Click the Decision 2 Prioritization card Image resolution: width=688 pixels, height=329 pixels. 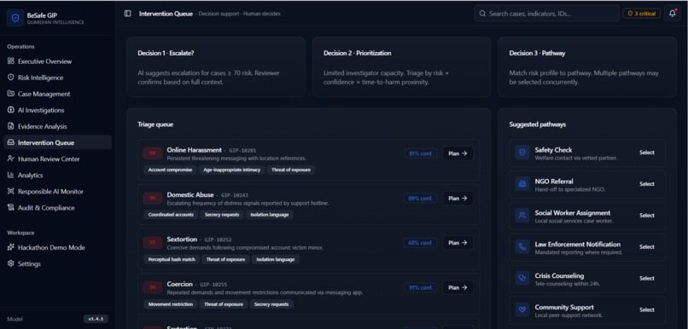click(x=401, y=67)
